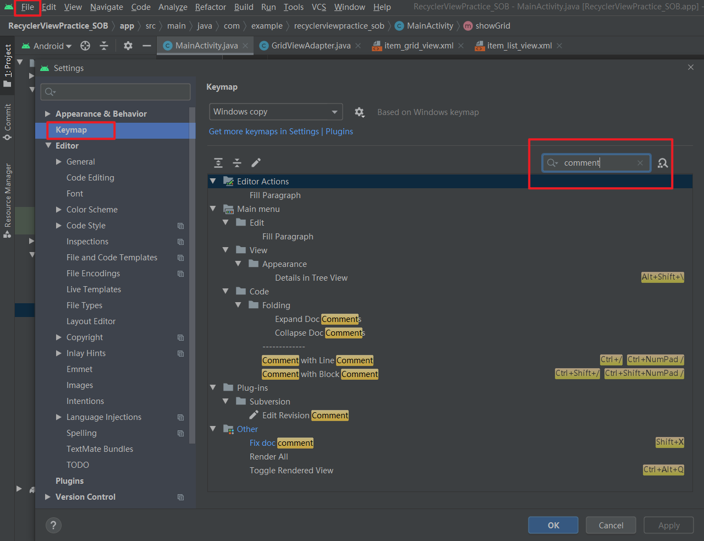Open the keymap gear options icon
The image size is (704, 541).
pyautogui.click(x=360, y=112)
